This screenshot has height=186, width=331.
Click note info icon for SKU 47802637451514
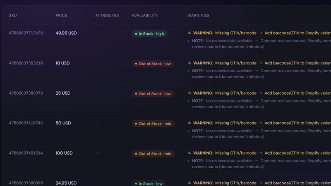pyautogui.click(x=189, y=161)
